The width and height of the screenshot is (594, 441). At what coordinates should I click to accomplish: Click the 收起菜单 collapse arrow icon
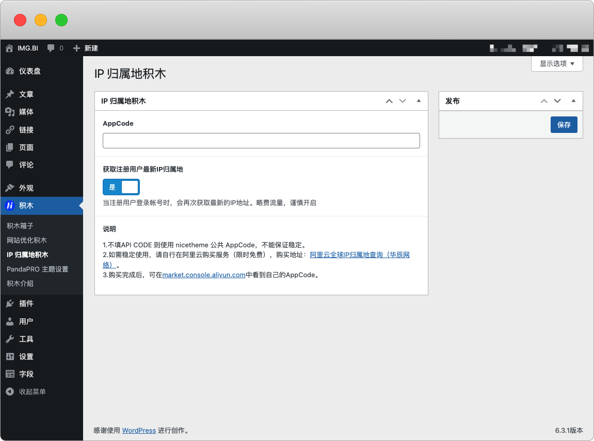[x=10, y=392]
